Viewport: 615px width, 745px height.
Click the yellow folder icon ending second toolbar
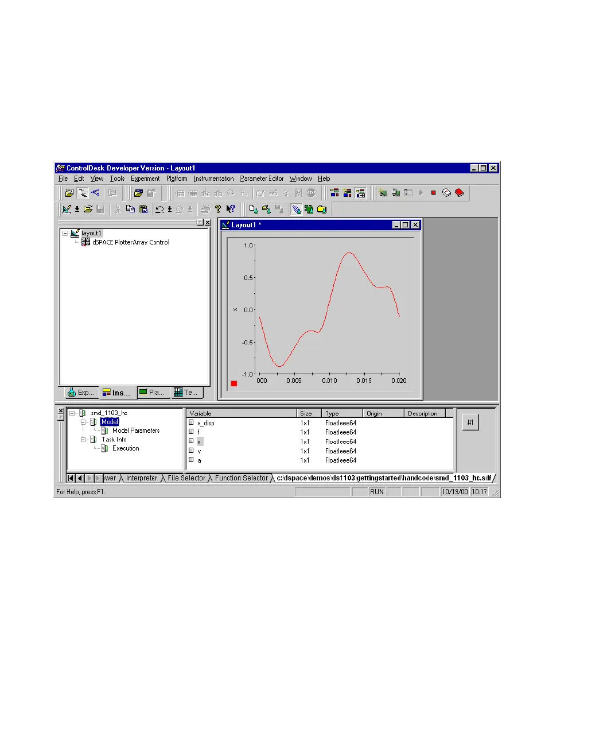(x=322, y=209)
